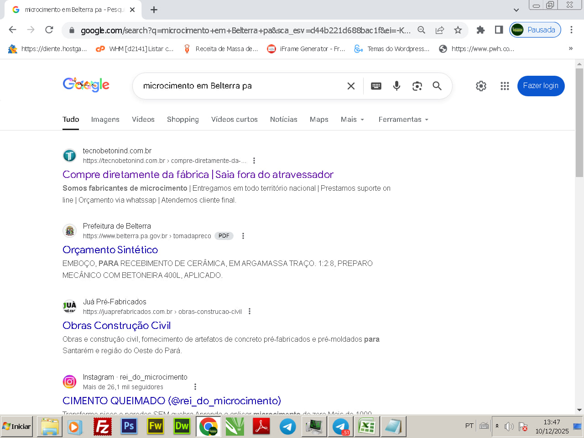Open the Orçamento Sintético result link
The image size is (584, 438).
[110, 250]
